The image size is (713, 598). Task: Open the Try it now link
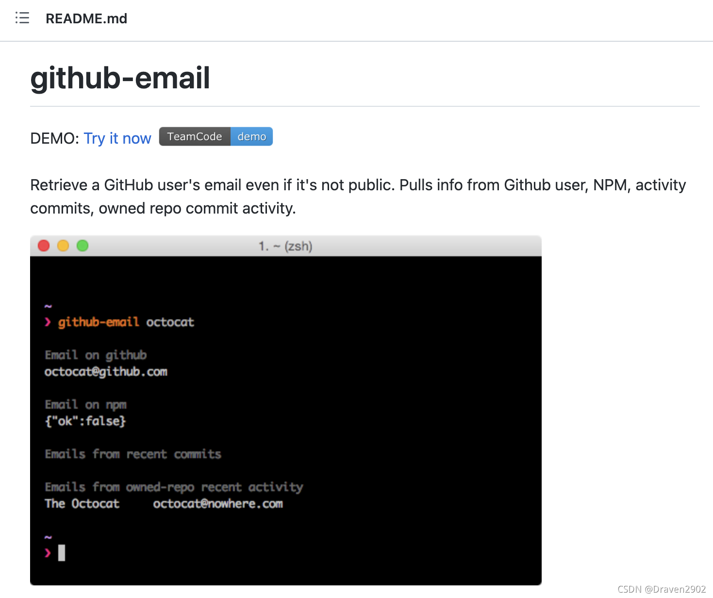point(117,138)
